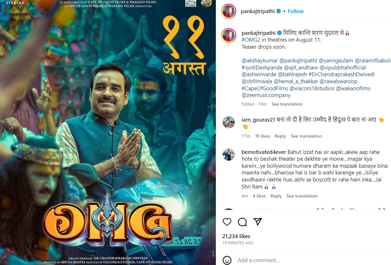Click pankajtripathi avatar beside the caption
Viewport: 391px width, 265px height.
(229, 36)
